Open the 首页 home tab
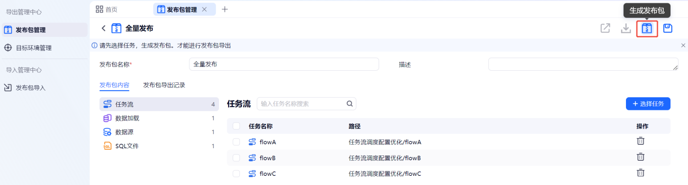 tap(107, 9)
